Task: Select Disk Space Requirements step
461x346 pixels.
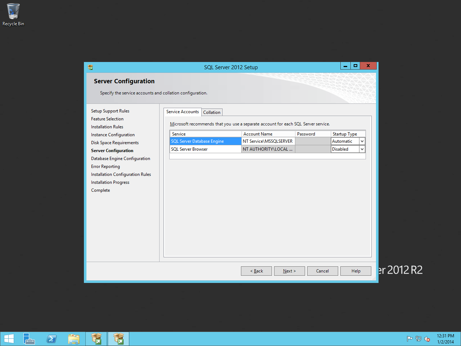Action: coord(115,143)
